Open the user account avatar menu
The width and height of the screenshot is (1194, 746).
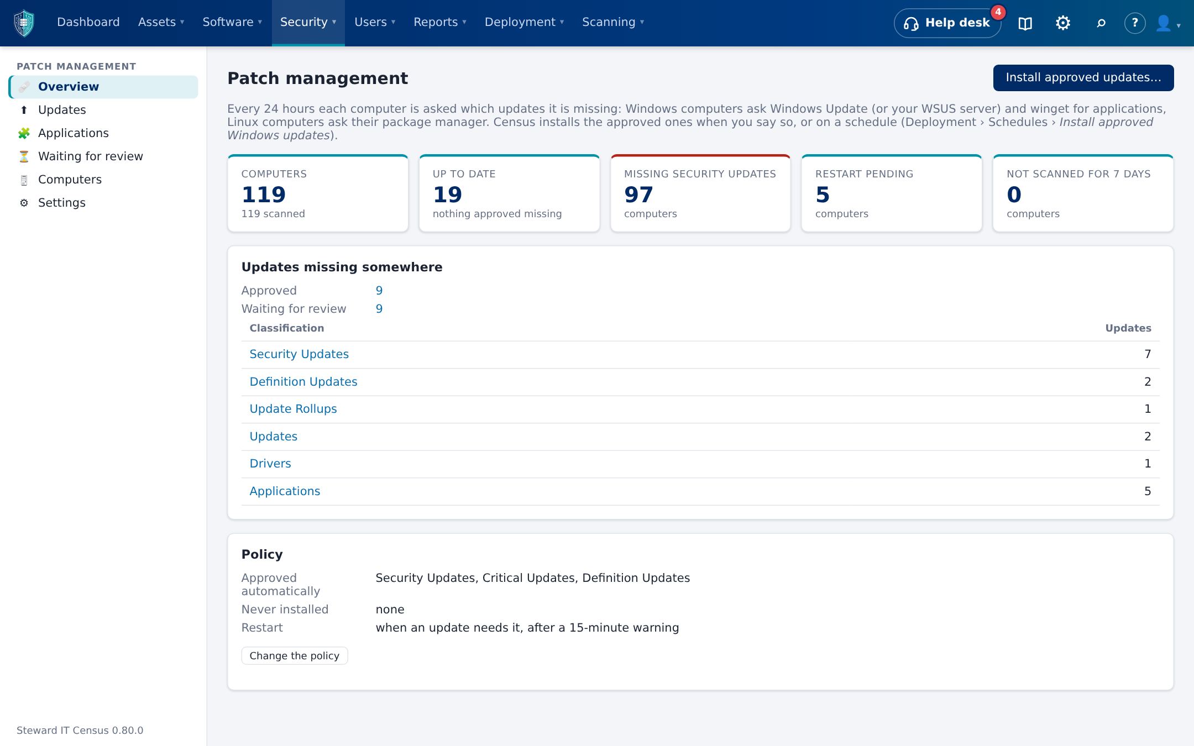pyautogui.click(x=1167, y=23)
